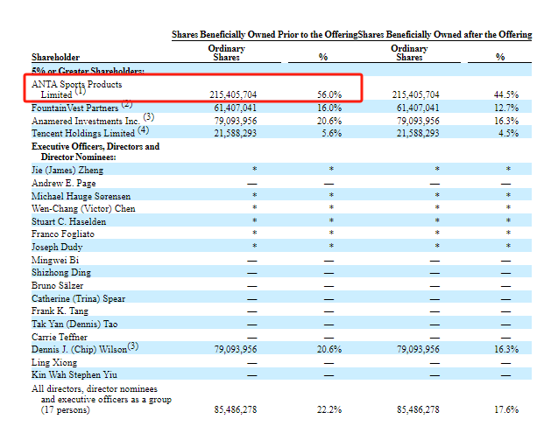
Task: Select the name "Catherine (Trina) Spear"
Action: point(78,298)
